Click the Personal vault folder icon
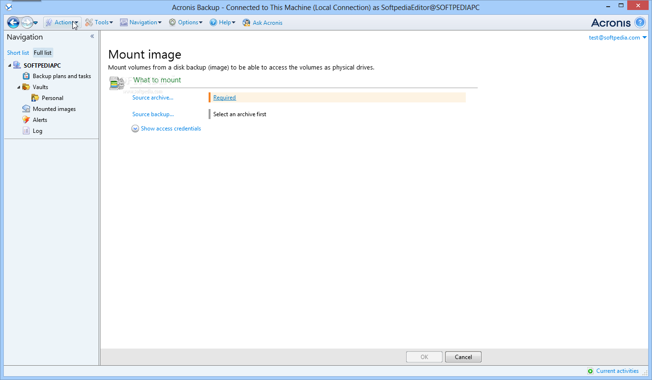The image size is (652, 380). [35, 98]
